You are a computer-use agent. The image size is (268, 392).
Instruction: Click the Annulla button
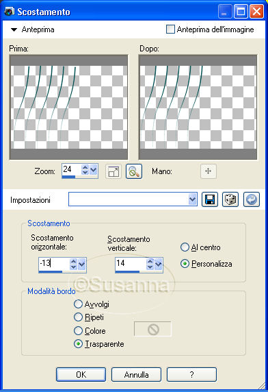coord(136,374)
